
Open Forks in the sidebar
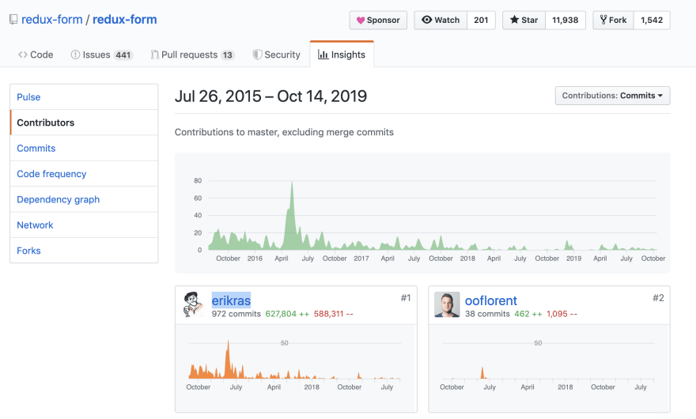(84, 251)
